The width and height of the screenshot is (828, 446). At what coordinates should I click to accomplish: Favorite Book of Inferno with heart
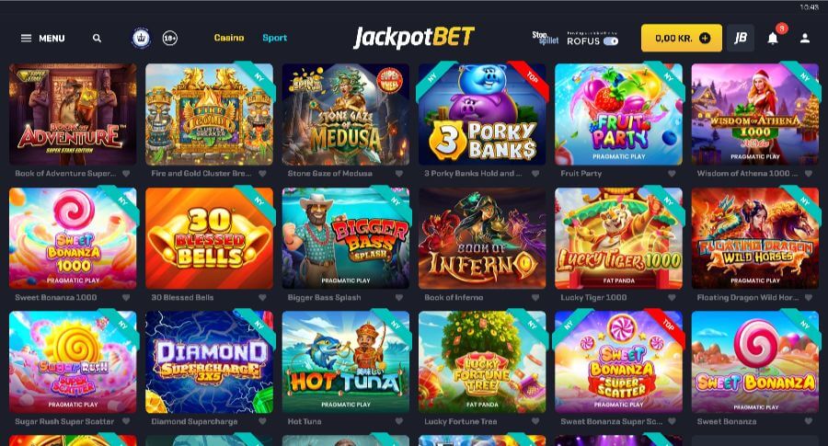coord(535,298)
